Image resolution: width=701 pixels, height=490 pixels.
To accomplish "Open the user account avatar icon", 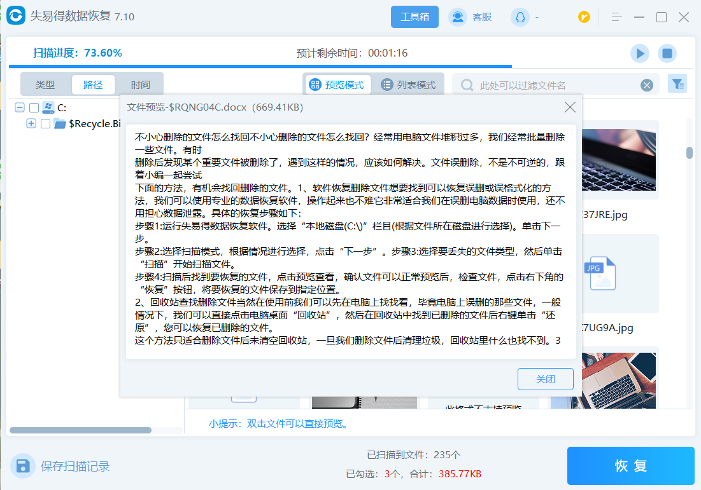I will click(x=520, y=17).
